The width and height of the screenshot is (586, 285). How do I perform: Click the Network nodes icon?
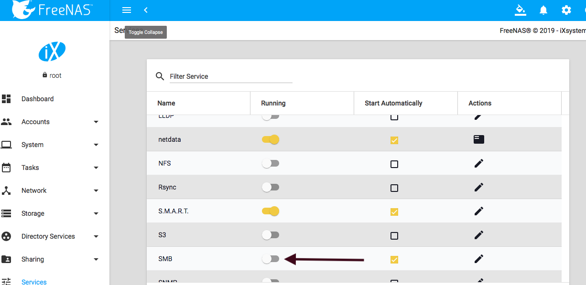point(6,190)
